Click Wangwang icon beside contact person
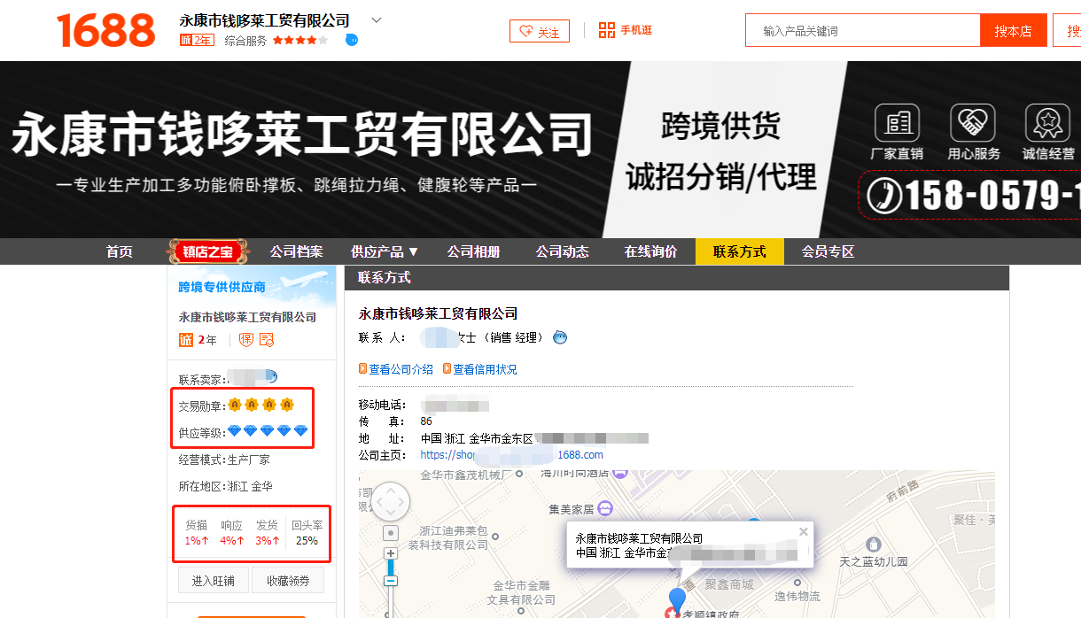Viewport: 1081px width, 618px height. tap(560, 337)
